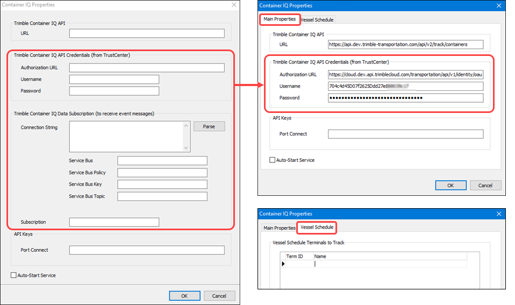The height and width of the screenshot is (305, 515).
Task: Enable Auto-Start Service in left window
Action: coord(13,275)
